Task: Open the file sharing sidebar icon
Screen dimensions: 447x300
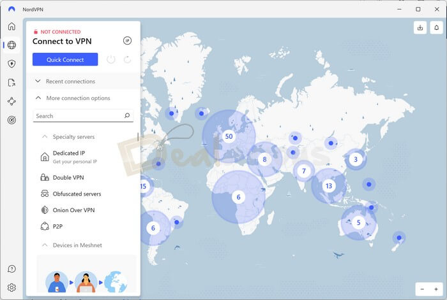Action: [11, 82]
